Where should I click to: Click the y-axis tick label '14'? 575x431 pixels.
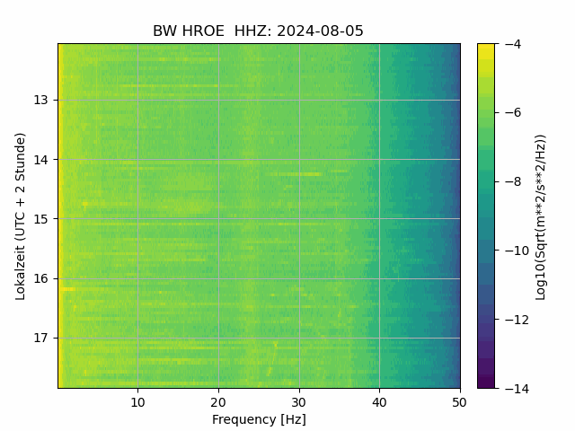[40, 160]
